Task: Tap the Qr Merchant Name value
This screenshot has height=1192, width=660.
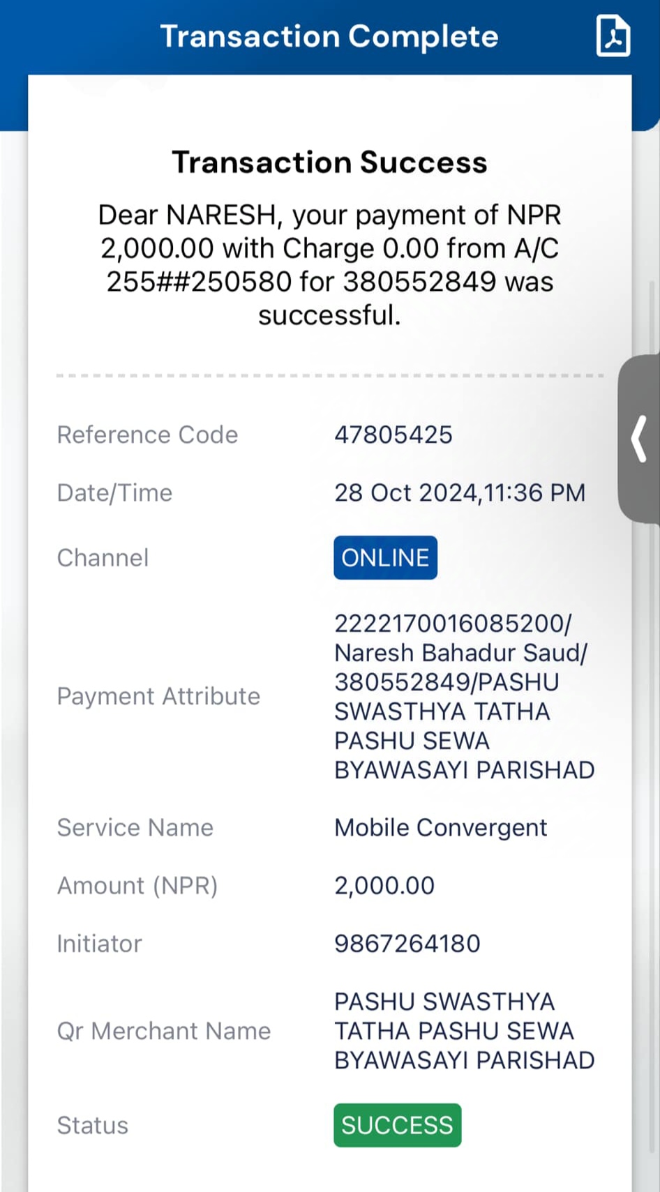Action: 465,1031
